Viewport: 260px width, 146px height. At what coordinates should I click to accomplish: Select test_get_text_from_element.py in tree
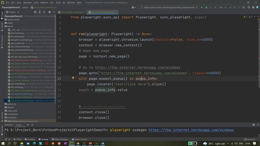(x=24, y=57)
